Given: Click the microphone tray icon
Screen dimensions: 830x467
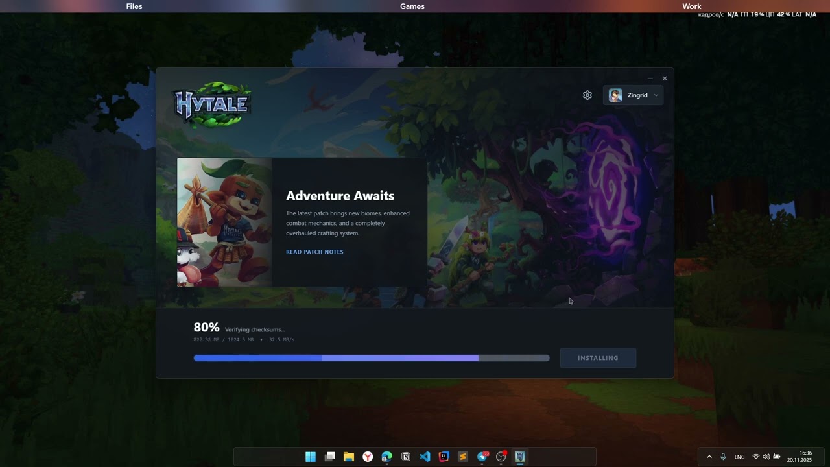Looking at the screenshot, I should click(x=723, y=457).
